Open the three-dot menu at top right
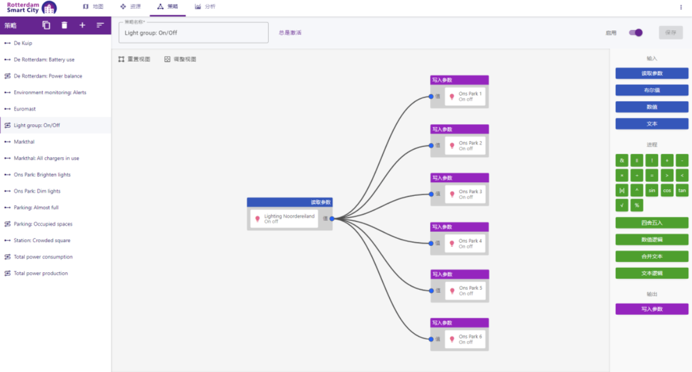This screenshot has width=692, height=372. 681,7
